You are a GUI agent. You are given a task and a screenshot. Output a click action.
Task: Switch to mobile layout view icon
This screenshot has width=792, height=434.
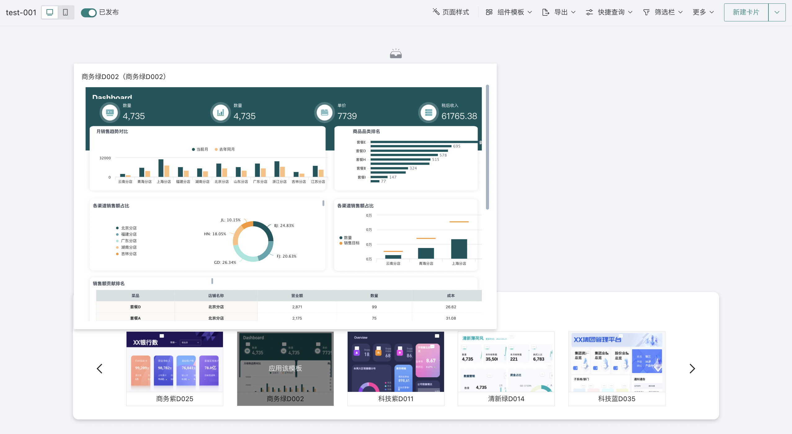[65, 12]
